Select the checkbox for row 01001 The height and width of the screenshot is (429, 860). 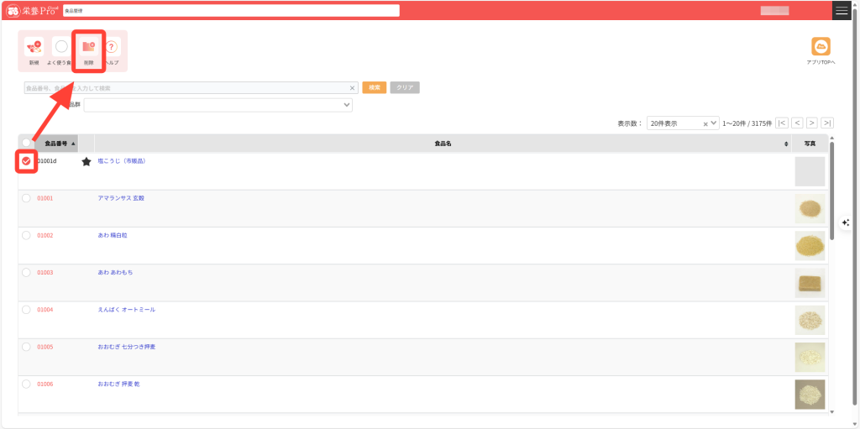(26, 198)
